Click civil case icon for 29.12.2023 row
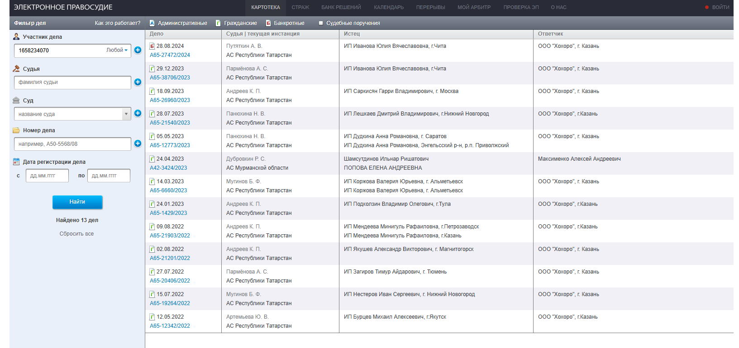 (x=152, y=69)
